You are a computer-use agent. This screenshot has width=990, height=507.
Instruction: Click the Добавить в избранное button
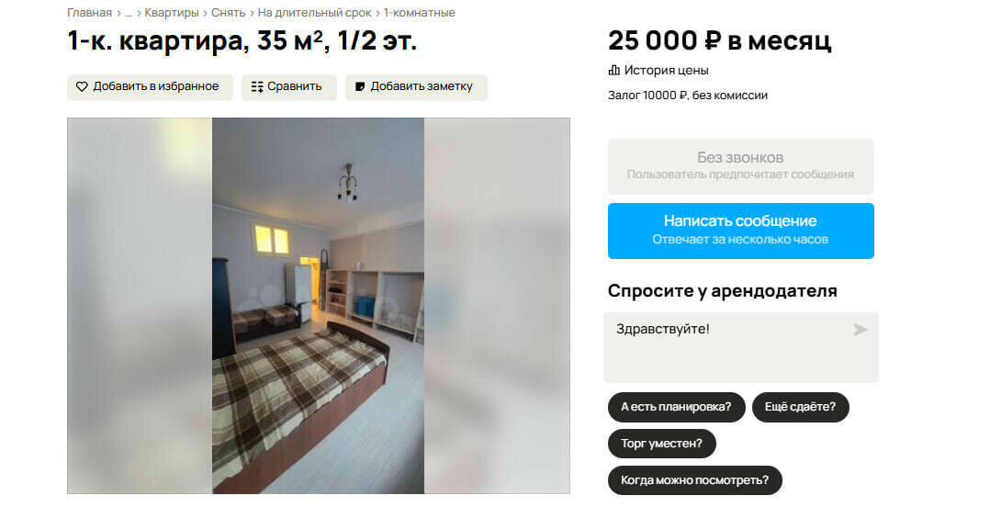[x=150, y=87]
